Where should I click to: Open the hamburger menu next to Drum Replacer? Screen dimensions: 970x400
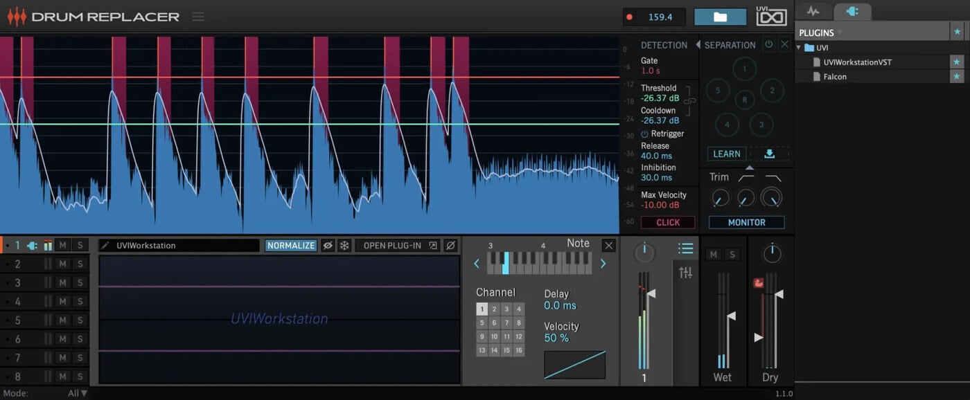tap(198, 16)
